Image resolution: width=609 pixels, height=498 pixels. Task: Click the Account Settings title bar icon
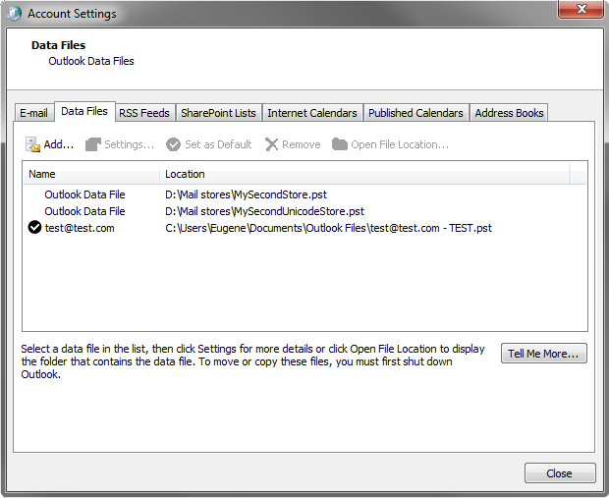click(15, 14)
